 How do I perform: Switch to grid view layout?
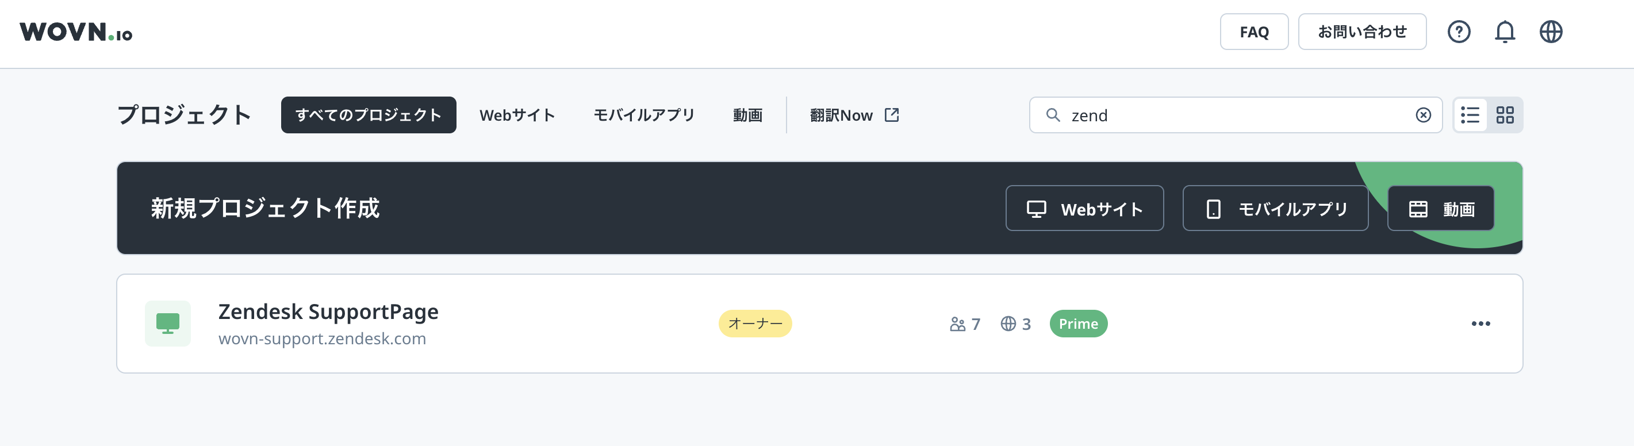(x=1505, y=115)
